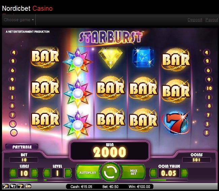Lower bet level with the left arrow
Screen dimensions: 219x191
click(x=47, y=173)
